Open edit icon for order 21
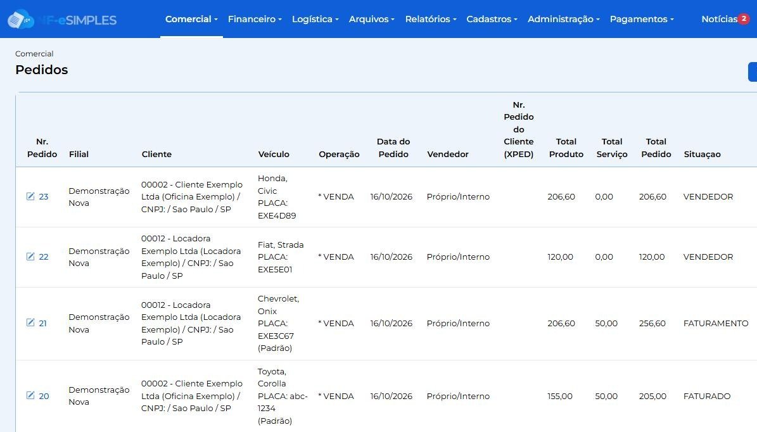The height and width of the screenshot is (432, 757). coord(30,322)
